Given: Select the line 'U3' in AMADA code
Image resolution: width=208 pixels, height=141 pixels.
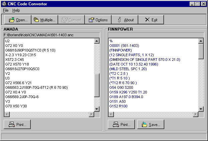Looking at the screenshot, I should click(7, 78).
